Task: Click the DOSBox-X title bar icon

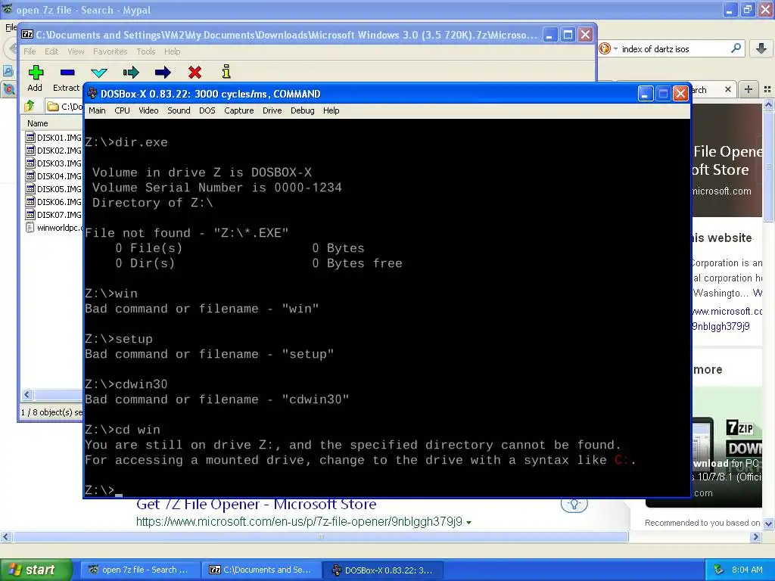Action: (92, 93)
